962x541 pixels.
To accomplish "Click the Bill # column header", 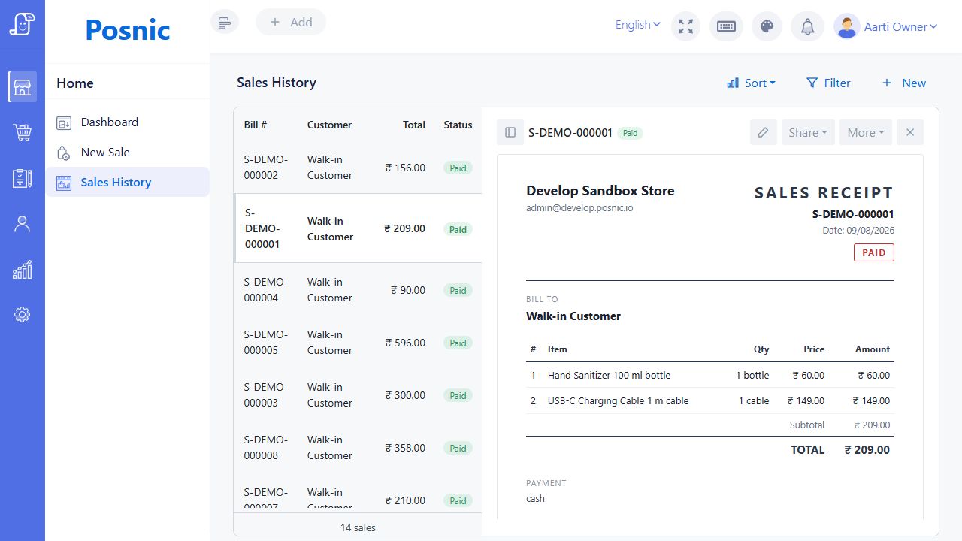I will [256, 125].
